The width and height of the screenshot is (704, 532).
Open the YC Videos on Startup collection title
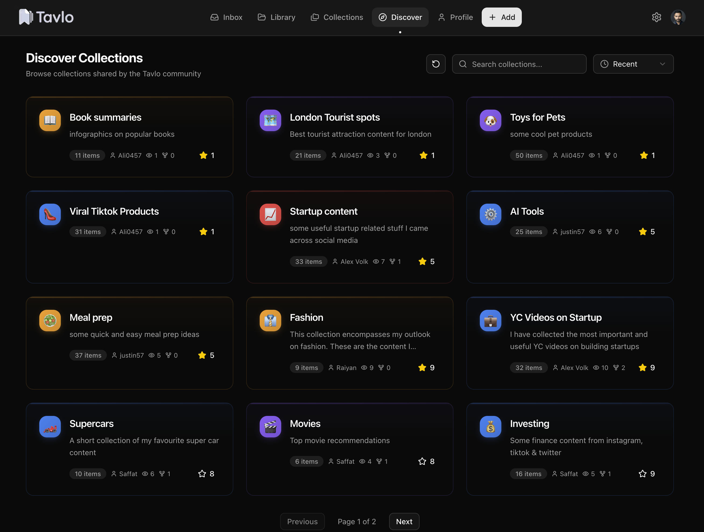tap(556, 318)
